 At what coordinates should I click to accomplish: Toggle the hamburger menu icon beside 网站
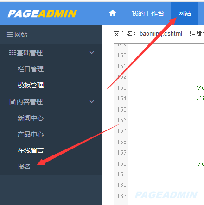(x=10, y=35)
